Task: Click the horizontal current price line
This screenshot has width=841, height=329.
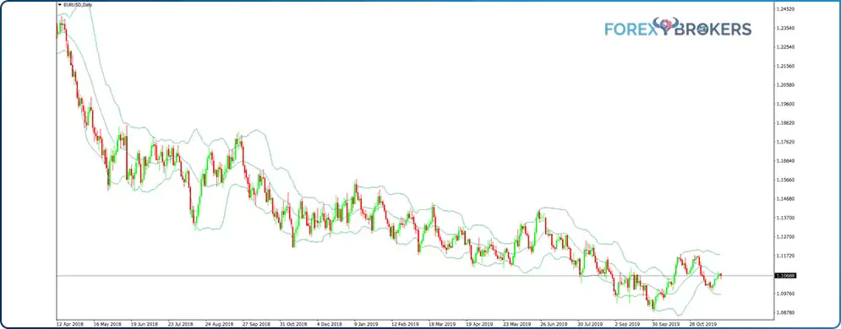Action: [x=414, y=276]
